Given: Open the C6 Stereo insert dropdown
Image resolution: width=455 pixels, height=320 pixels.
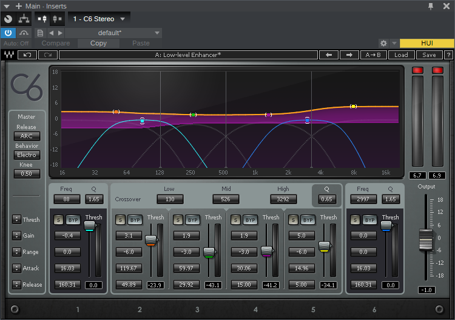Looking at the screenshot, I should [99, 19].
